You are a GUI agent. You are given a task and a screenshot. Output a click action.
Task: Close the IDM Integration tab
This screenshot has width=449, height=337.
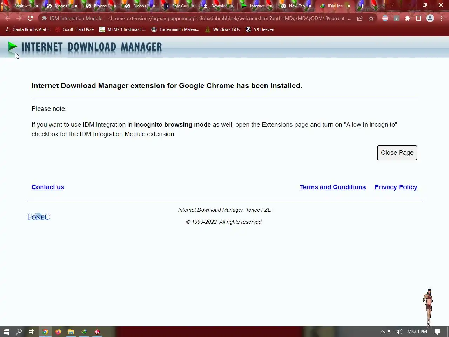[349, 6]
